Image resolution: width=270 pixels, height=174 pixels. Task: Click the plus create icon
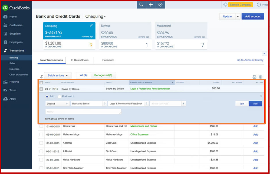tap(151, 5)
